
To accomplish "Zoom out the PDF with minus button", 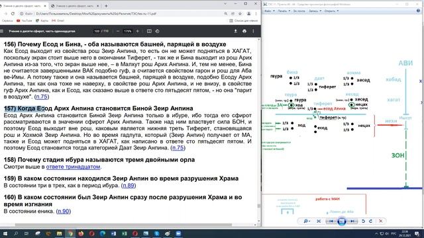I will 118,31.
